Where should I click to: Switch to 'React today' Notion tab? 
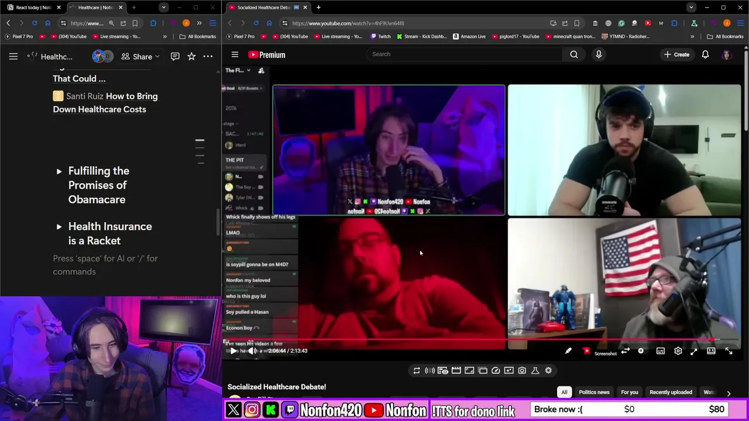point(33,8)
